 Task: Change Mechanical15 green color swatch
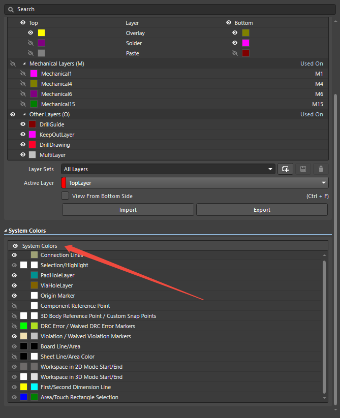pyautogui.click(x=34, y=104)
